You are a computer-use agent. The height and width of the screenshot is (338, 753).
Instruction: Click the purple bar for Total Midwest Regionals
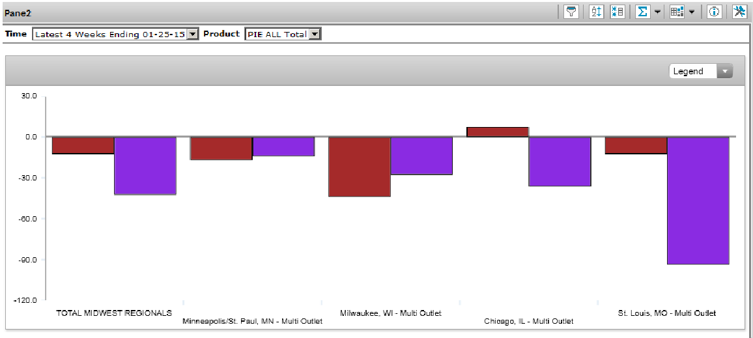[x=145, y=165]
